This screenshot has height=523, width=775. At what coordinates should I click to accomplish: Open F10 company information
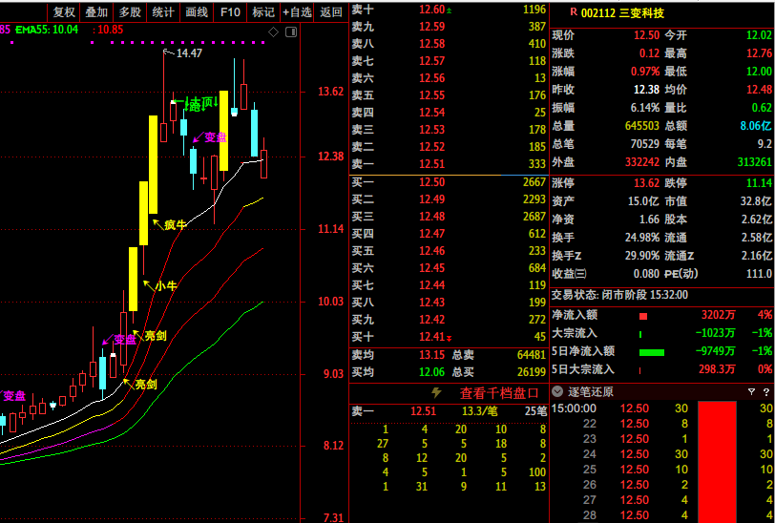[x=230, y=12]
